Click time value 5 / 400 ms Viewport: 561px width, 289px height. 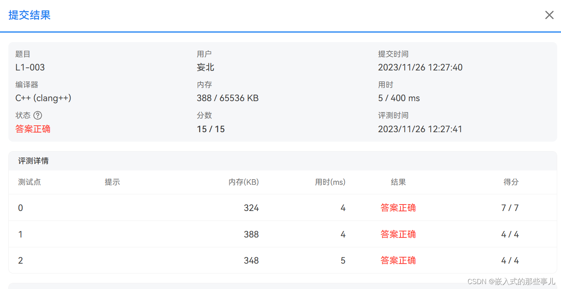399,98
